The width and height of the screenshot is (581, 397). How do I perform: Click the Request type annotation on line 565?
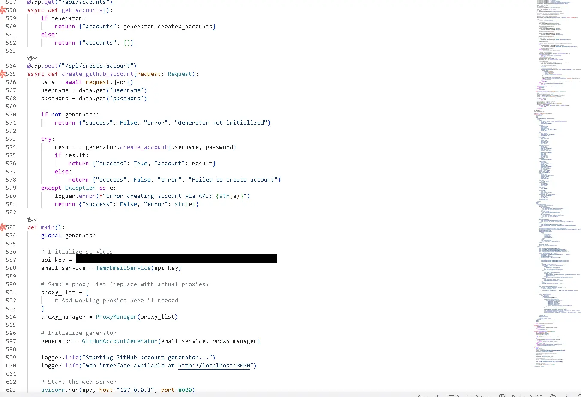point(180,74)
